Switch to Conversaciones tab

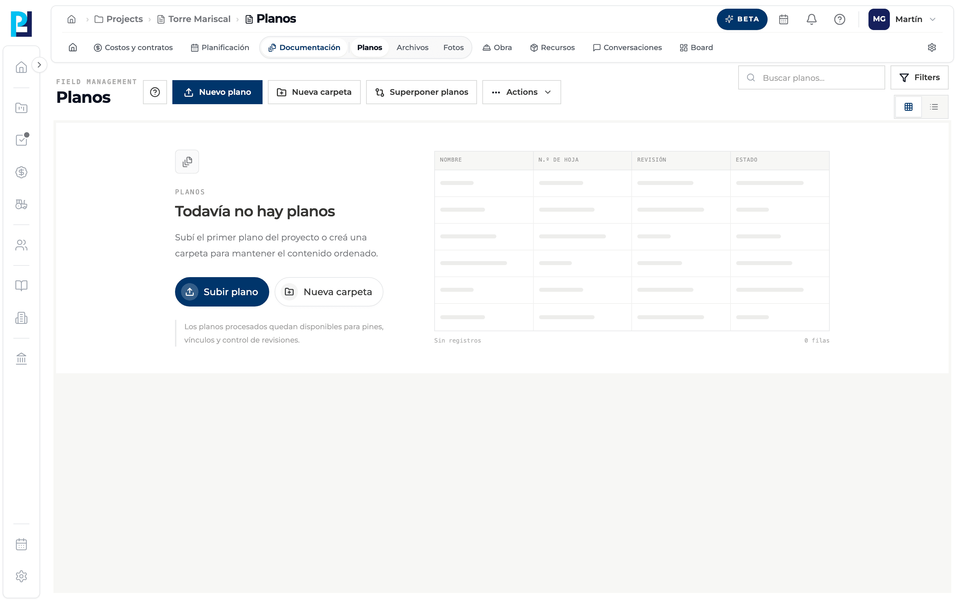(x=627, y=47)
